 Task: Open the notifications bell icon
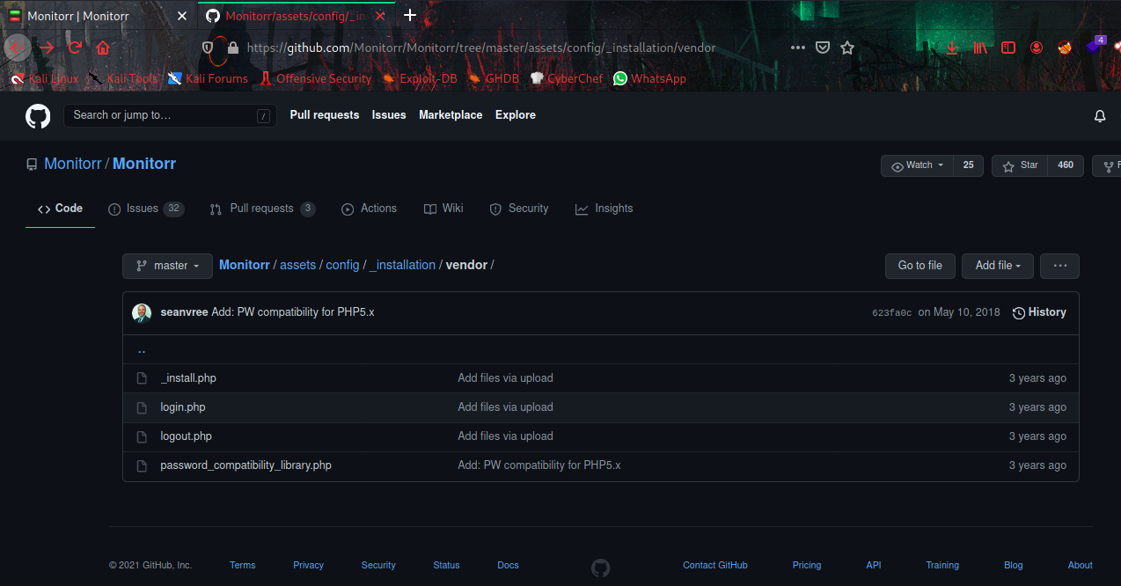pos(1099,116)
